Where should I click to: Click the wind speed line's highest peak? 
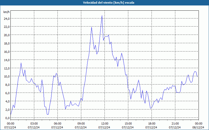(102, 16)
